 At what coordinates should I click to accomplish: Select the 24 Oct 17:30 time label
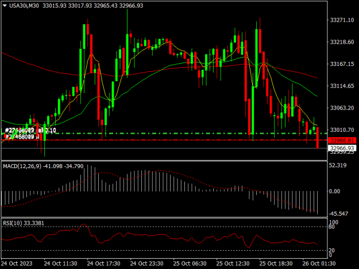(x=103, y=263)
